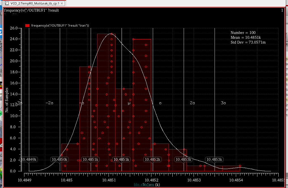Select the VCO_2:TempR0_MutiLeak_tb_cp:1 tab
Screen dimensions: 288x188
34,3
